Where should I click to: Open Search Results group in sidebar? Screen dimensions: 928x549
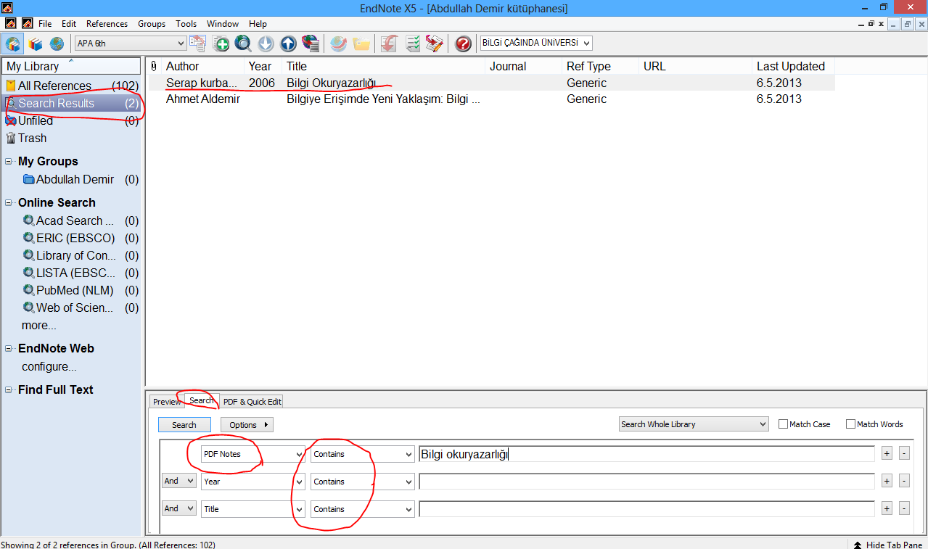click(x=71, y=103)
